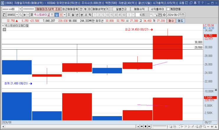Open the panel icon left of stock code
The width and height of the screenshot is (219, 130).
(x=4, y=15)
